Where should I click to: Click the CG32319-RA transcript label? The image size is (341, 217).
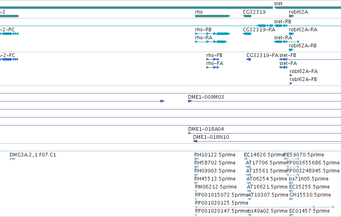click(x=259, y=30)
